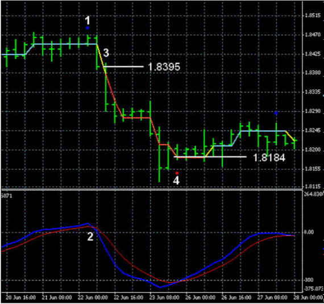The height and width of the screenshot is (304, 324).
Task: Click the 1.8470 price axis label
Action: (313, 35)
